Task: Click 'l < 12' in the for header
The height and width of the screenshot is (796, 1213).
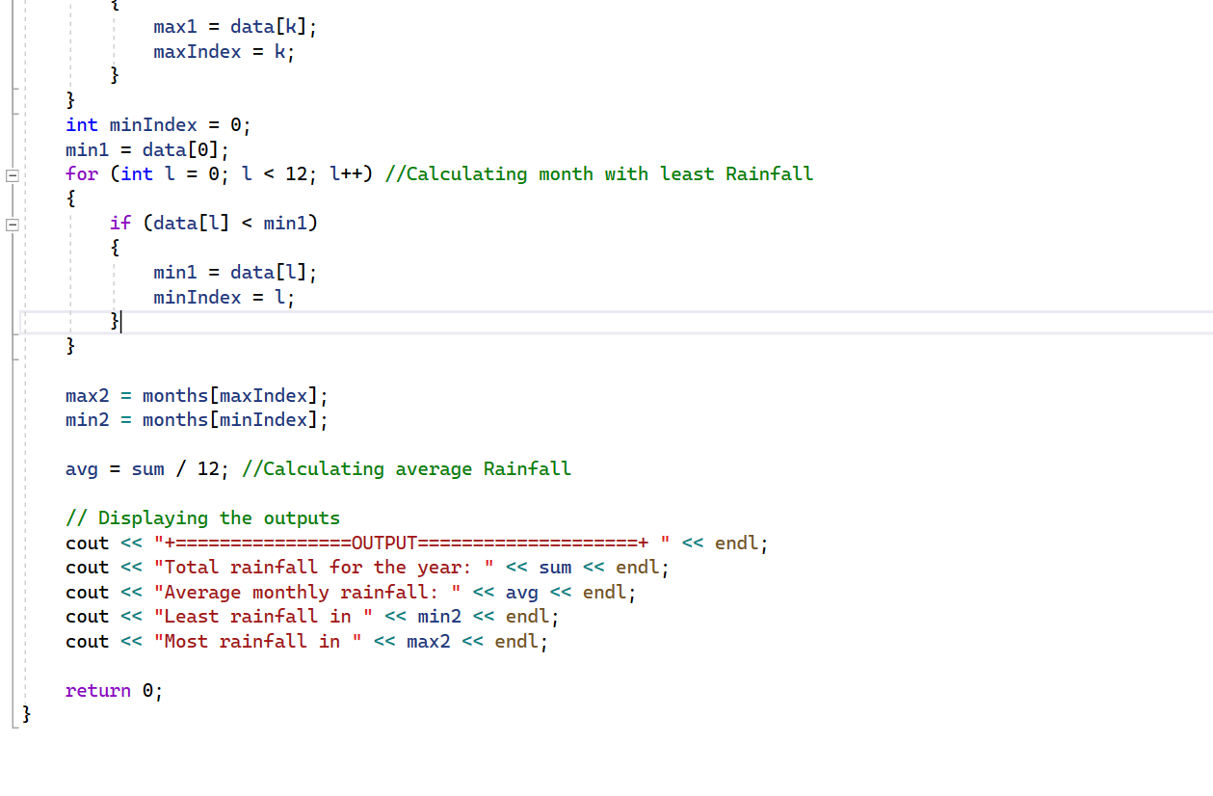Action: (x=274, y=174)
